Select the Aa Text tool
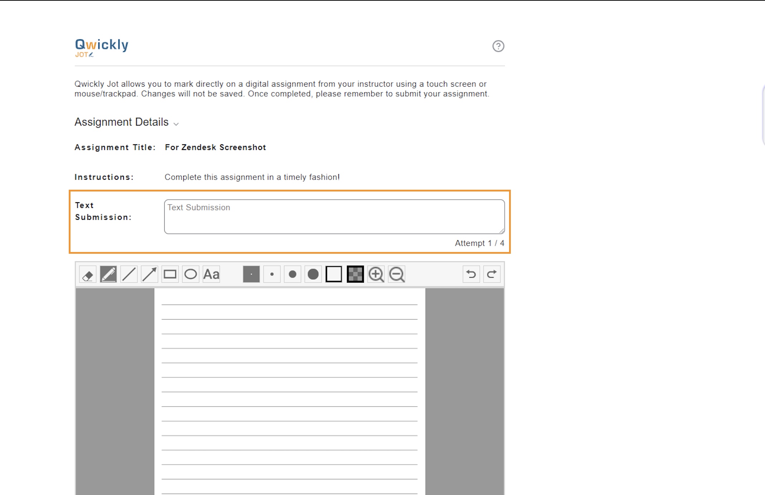The width and height of the screenshot is (765, 495). 211,275
